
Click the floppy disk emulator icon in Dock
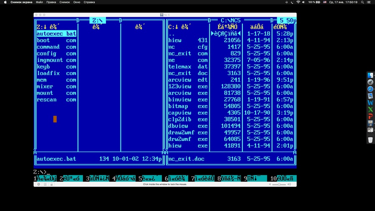(x=370, y=123)
